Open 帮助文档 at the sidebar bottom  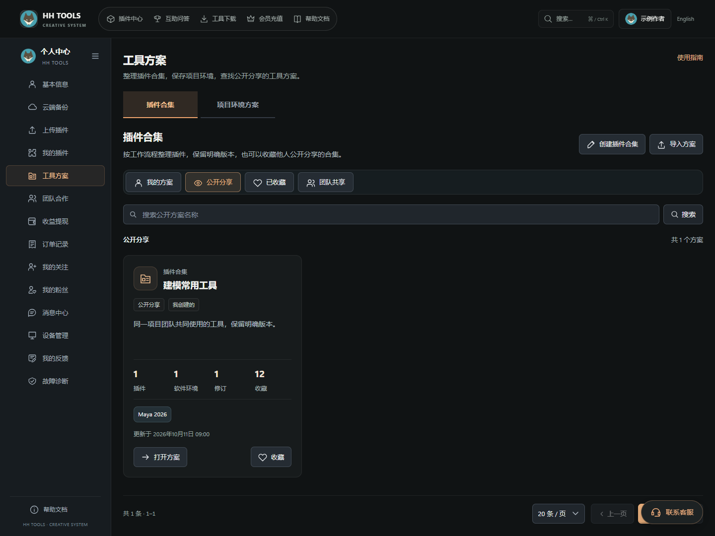[x=55, y=510]
